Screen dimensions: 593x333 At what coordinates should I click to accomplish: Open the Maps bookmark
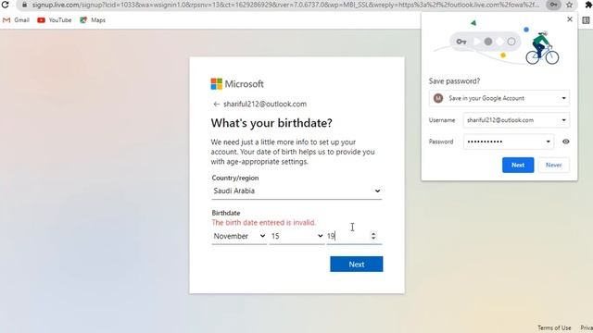point(93,20)
